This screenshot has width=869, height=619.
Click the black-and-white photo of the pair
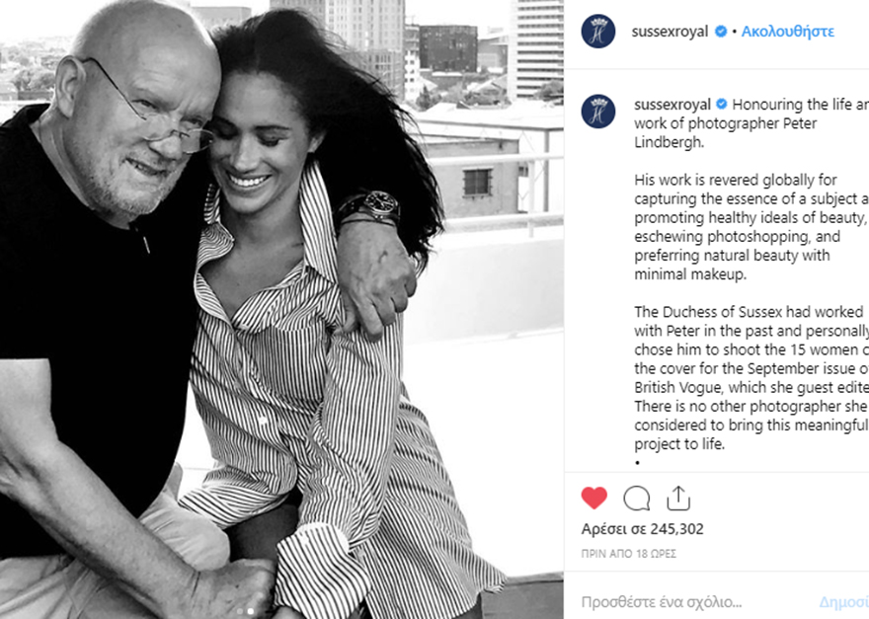(281, 309)
